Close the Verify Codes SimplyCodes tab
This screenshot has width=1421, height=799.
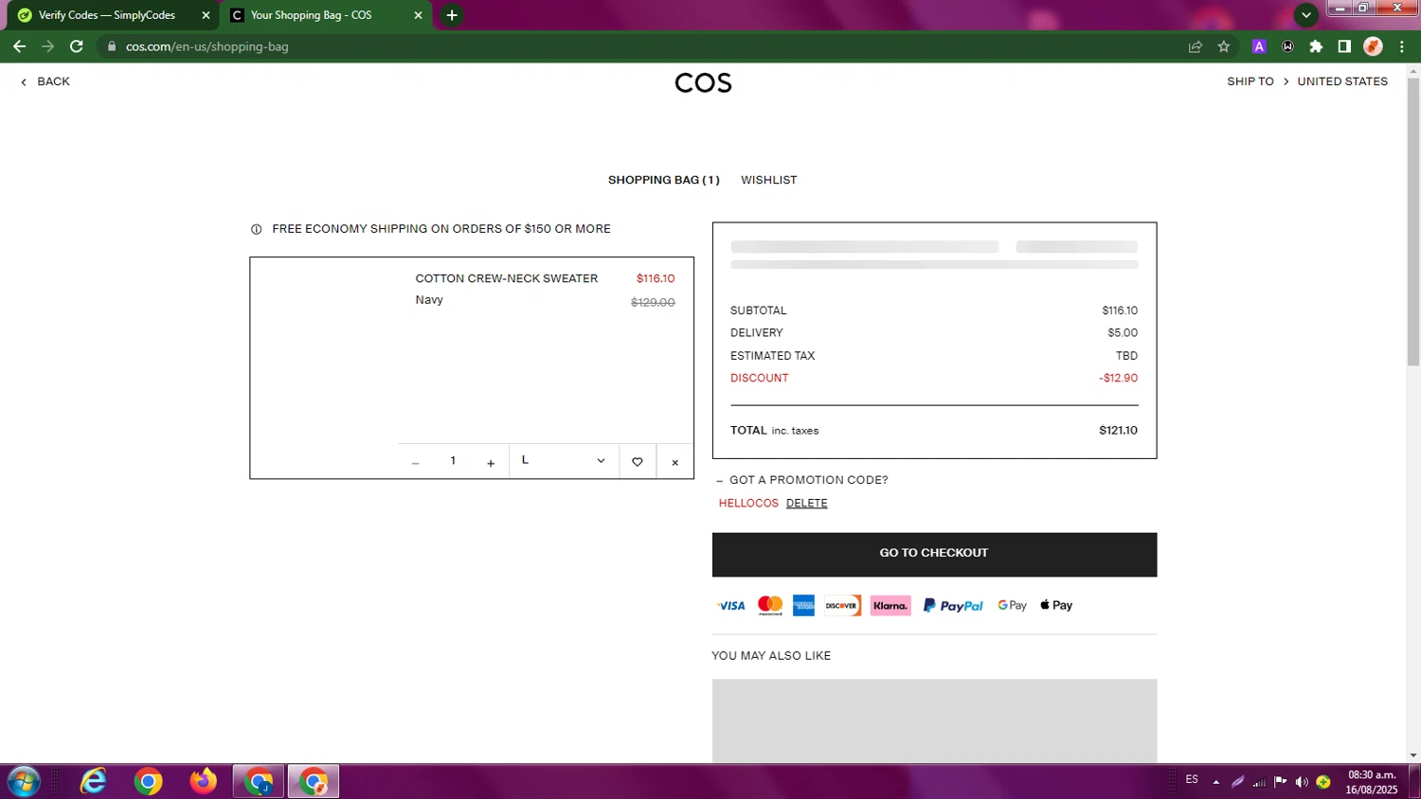click(x=206, y=15)
